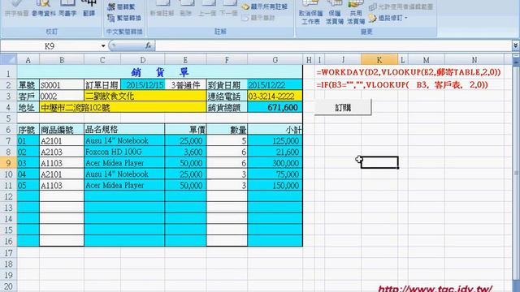
Task: Open the Name Box dropdown arrow
Action: pyautogui.click(x=103, y=46)
